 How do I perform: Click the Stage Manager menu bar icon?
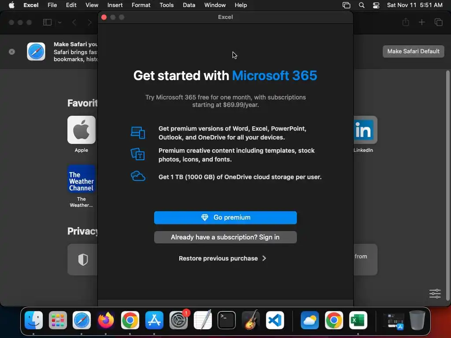346,5
